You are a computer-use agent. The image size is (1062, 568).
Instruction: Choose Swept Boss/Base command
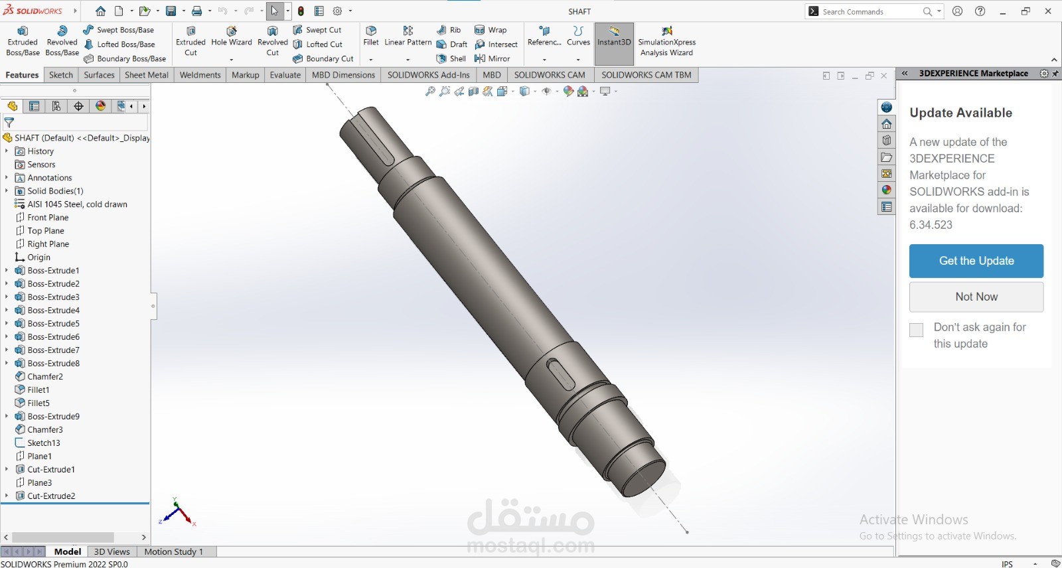(118, 30)
